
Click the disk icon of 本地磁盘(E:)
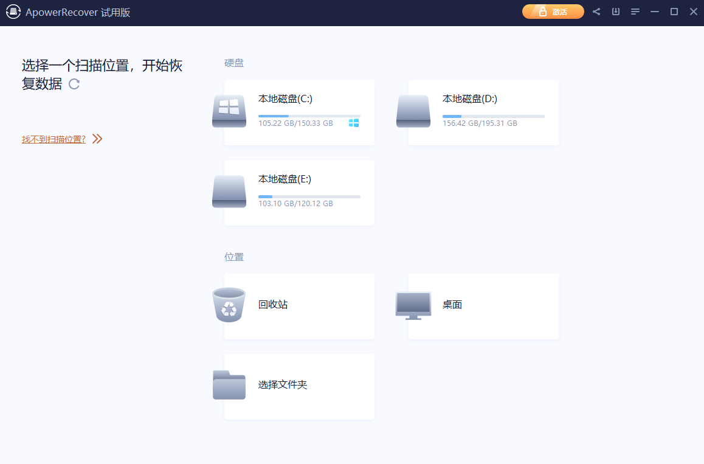click(229, 192)
